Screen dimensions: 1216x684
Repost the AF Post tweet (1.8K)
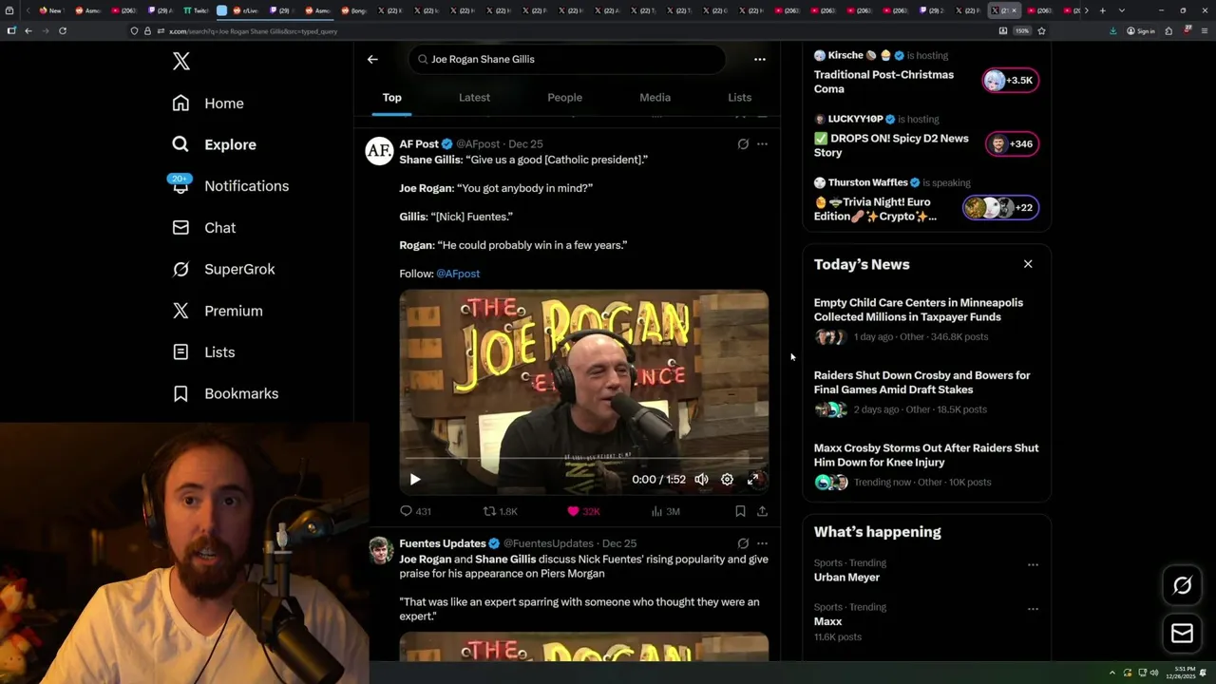[x=501, y=511]
